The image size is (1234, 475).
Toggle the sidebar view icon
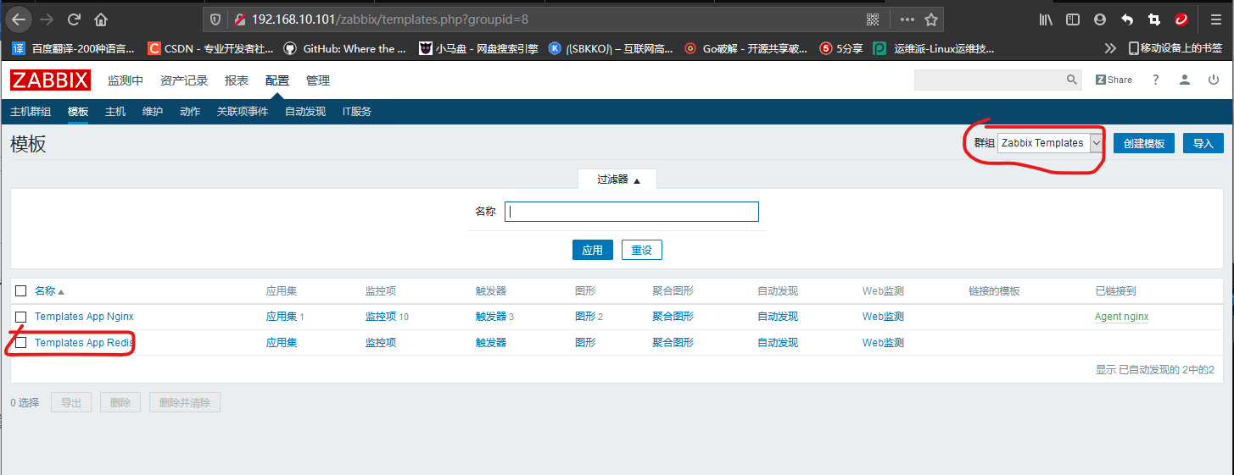coord(1073,19)
